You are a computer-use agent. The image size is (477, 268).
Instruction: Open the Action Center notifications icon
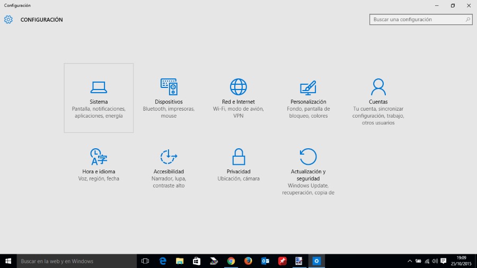444,261
